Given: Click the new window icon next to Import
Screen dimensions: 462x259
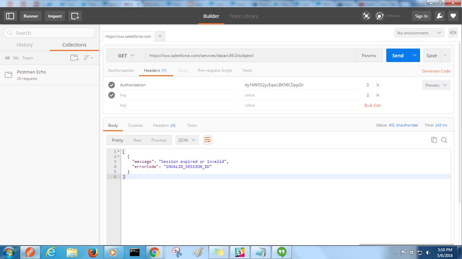Looking at the screenshot, I should tap(75, 16).
